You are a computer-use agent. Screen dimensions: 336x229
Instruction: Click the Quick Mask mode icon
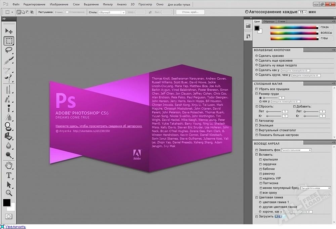coord(9,216)
